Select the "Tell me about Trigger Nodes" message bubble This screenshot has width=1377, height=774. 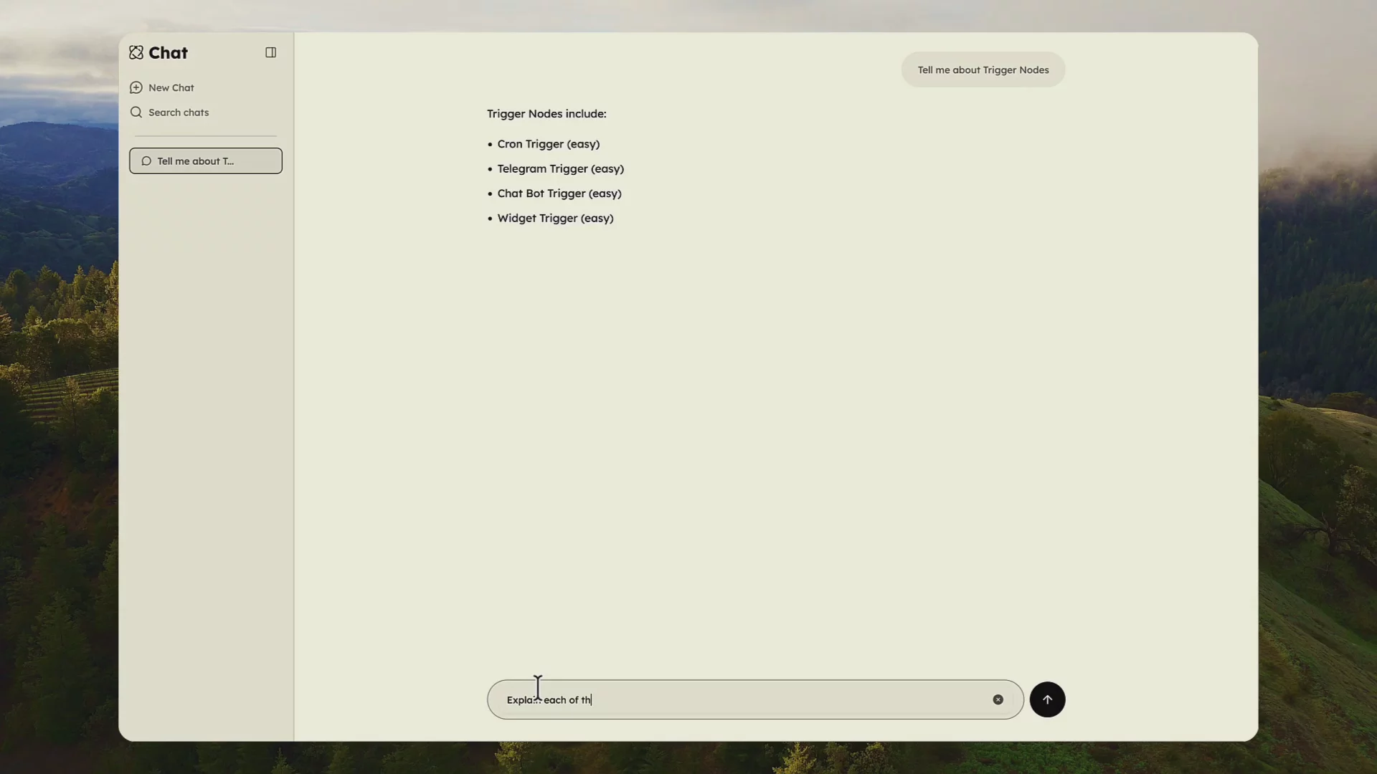pos(982,70)
